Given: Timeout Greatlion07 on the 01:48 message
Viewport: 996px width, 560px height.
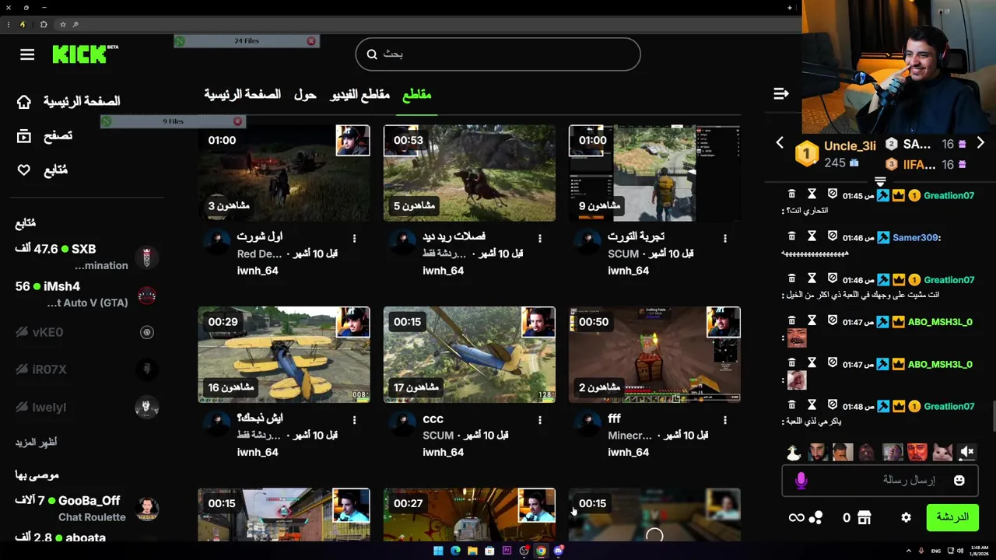Looking at the screenshot, I should [x=812, y=404].
